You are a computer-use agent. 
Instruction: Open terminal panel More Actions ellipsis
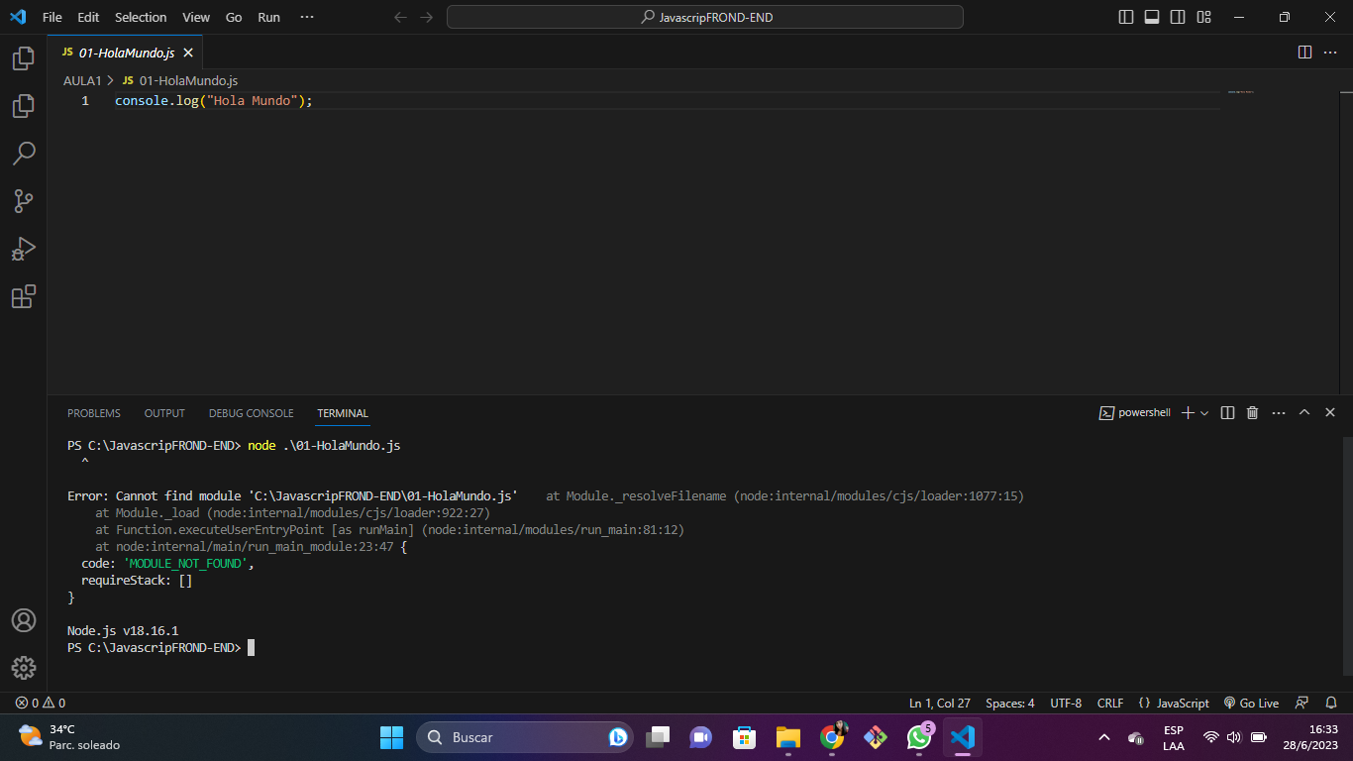click(1279, 412)
